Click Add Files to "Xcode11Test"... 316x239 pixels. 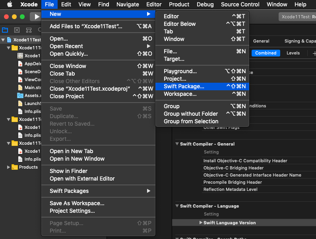[98, 26]
